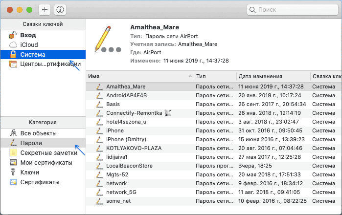The height and width of the screenshot is (215, 342).
Task: Click the pencil icon of LocalBeaconStore row
Action: [99, 166]
